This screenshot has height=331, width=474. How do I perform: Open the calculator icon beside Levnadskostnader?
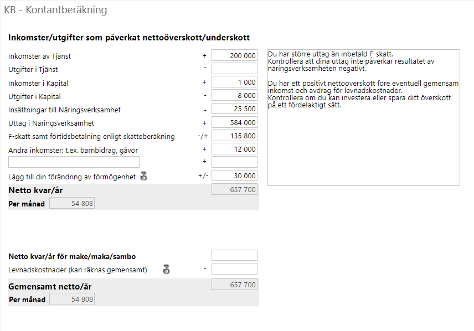pos(166,269)
